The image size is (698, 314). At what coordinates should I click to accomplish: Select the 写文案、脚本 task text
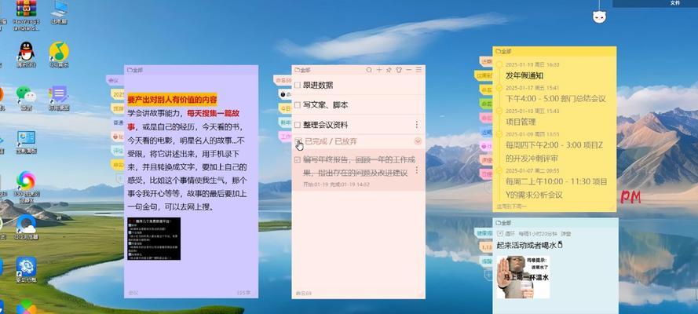coord(325,105)
